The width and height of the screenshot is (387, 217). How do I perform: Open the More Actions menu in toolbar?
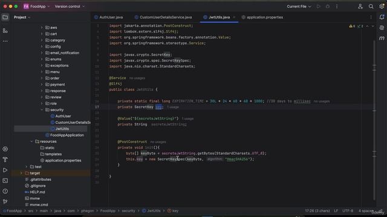click(337, 7)
